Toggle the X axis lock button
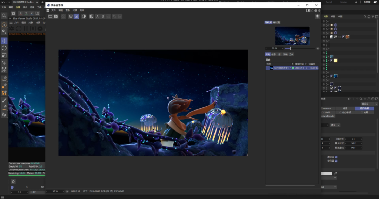Viewport: 379px width, 199px height. coord(21,13)
